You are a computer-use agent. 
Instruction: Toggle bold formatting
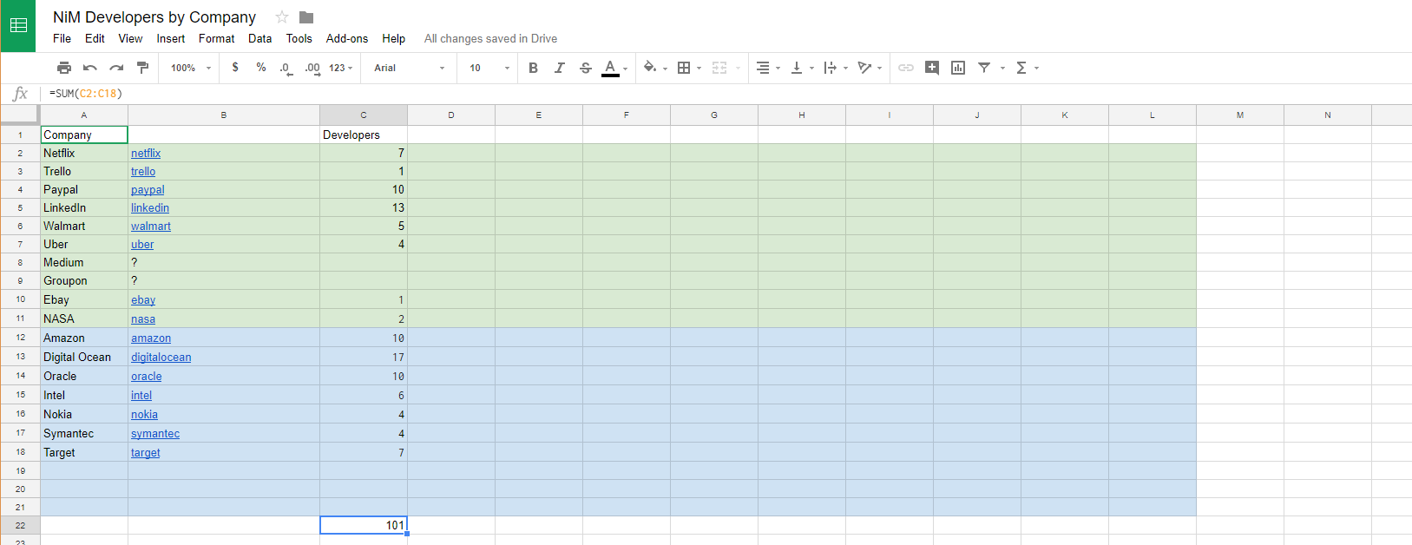click(534, 68)
